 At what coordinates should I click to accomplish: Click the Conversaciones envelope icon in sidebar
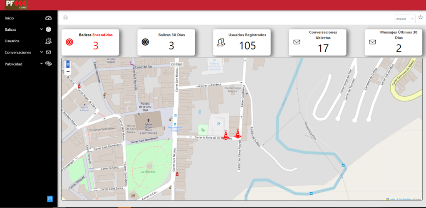(48, 52)
